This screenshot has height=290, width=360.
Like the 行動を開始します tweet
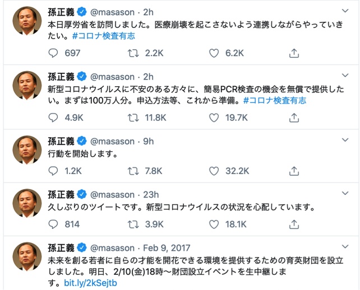coord(214,171)
